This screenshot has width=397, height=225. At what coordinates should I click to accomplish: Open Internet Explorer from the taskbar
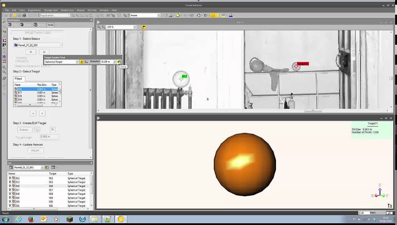18,219
